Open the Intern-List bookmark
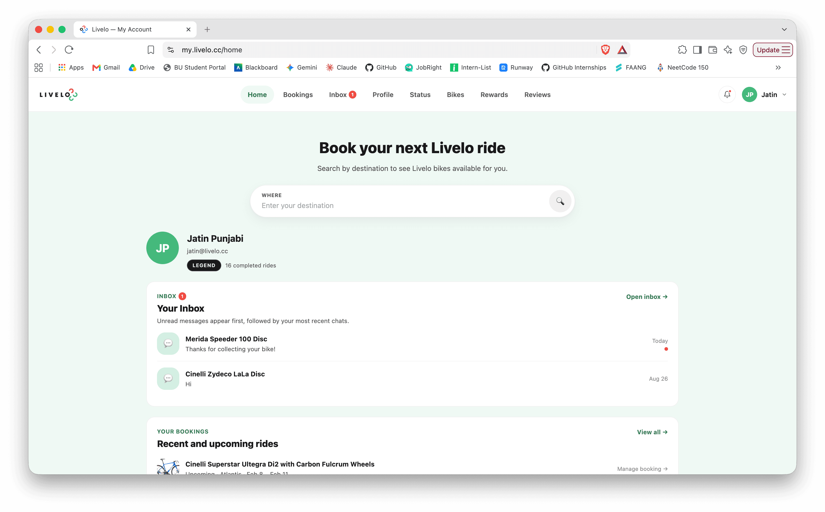The image size is (825, 512). 470,67
